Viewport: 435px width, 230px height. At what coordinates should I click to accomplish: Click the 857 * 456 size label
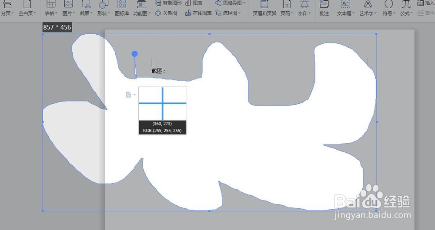[57, 27]
